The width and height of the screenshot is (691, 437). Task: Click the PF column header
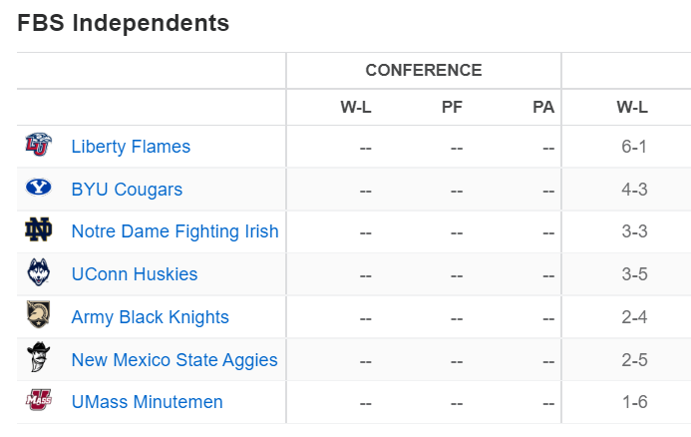tap(452, 108)
